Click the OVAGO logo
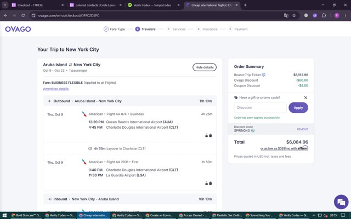This screenshot has height=219, width=351. 18,29
